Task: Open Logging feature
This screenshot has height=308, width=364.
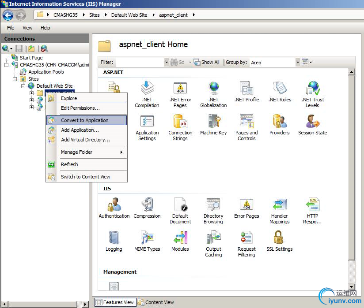Action: 114,241
